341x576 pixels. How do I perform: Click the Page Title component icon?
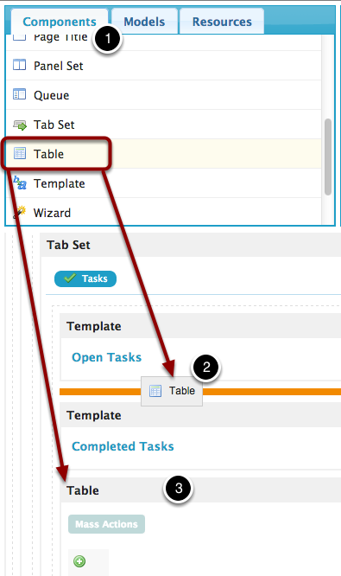pyautogui.click(x=20, y=36)
